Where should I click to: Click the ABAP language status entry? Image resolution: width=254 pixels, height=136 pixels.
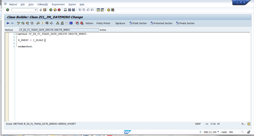tap(198, 124)
